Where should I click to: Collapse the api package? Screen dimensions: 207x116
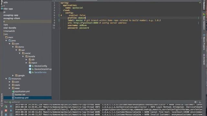(16, 50)
